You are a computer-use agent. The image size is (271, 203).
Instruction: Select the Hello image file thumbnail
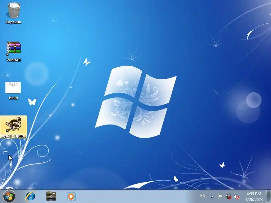click(x=13, y=88)
